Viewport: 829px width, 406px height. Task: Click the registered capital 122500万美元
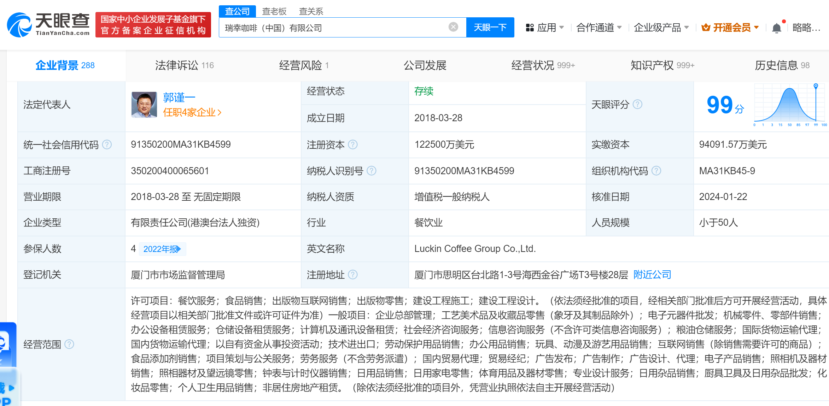point(444,145)
